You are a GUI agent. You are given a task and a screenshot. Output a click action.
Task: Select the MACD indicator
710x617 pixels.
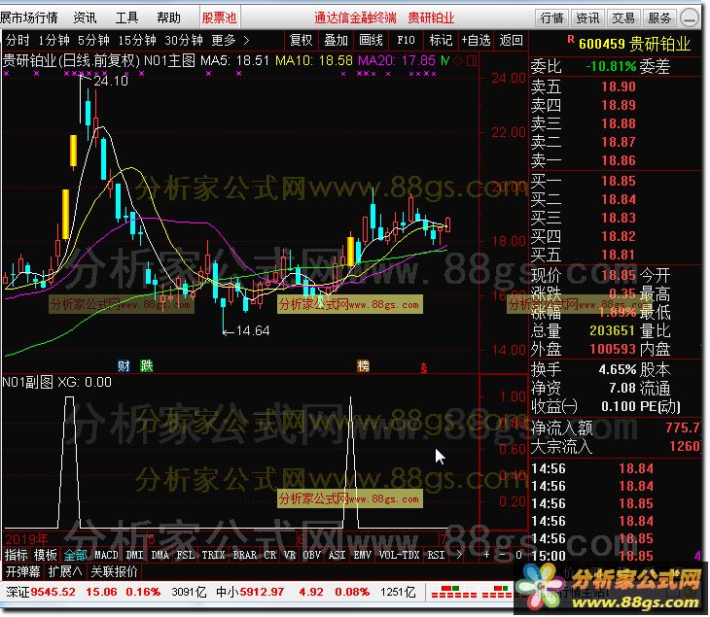pyautogui.click(x=106, y=555)
